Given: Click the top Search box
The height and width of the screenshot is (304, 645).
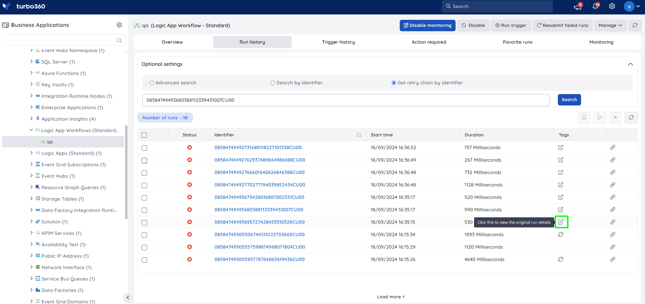Looking at the screenshot, I should (497, 6).
